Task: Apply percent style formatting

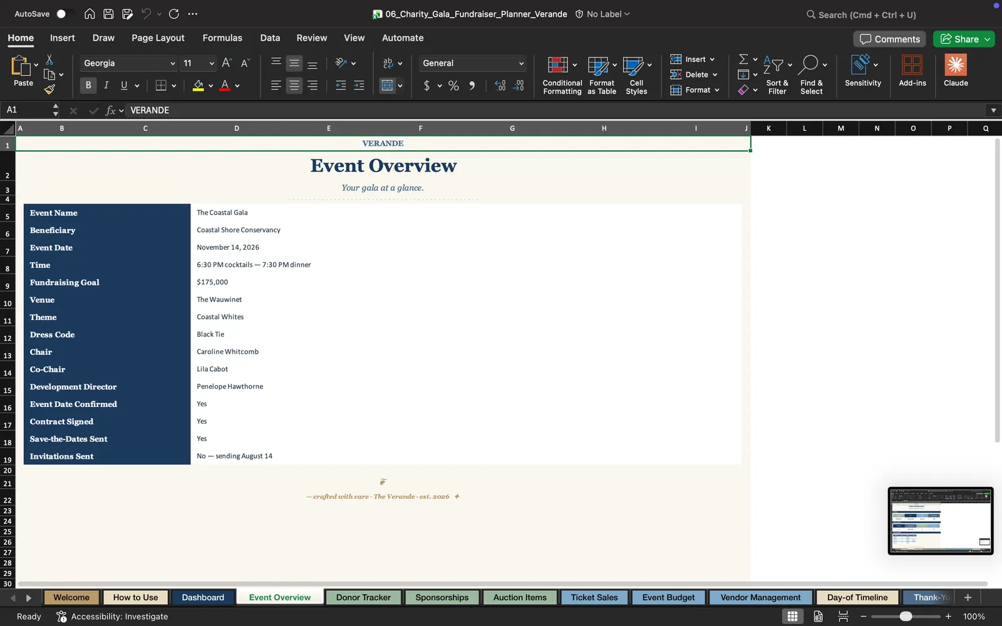Action: click(x=453, y=86)
